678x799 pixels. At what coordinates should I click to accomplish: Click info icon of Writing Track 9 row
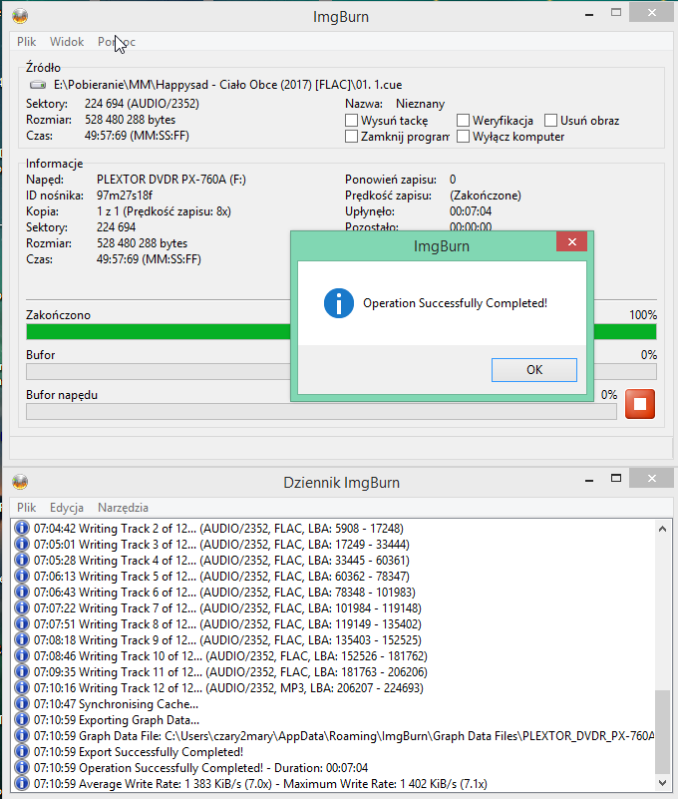click(x=21, y=639)
